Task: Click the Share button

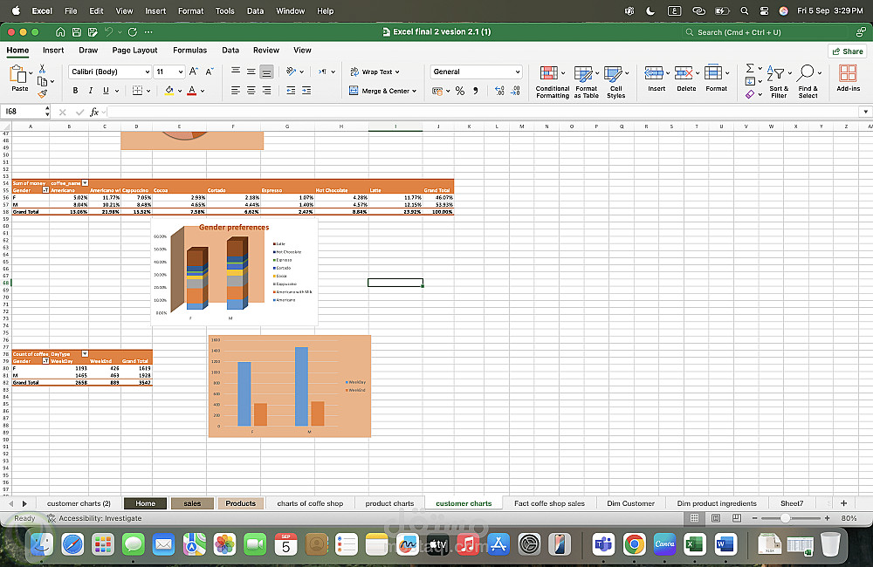Action: 848,51
